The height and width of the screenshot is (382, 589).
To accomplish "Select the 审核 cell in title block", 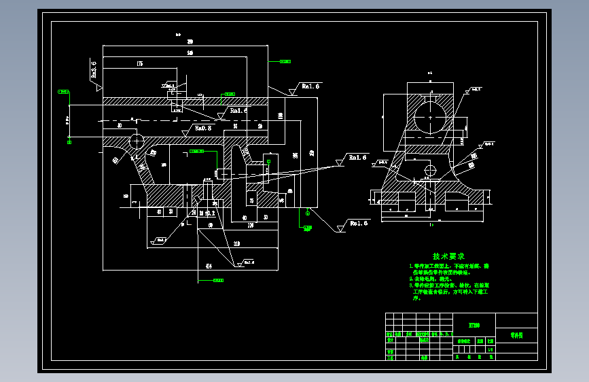I will pyautogui.click(x=390, y=352).
